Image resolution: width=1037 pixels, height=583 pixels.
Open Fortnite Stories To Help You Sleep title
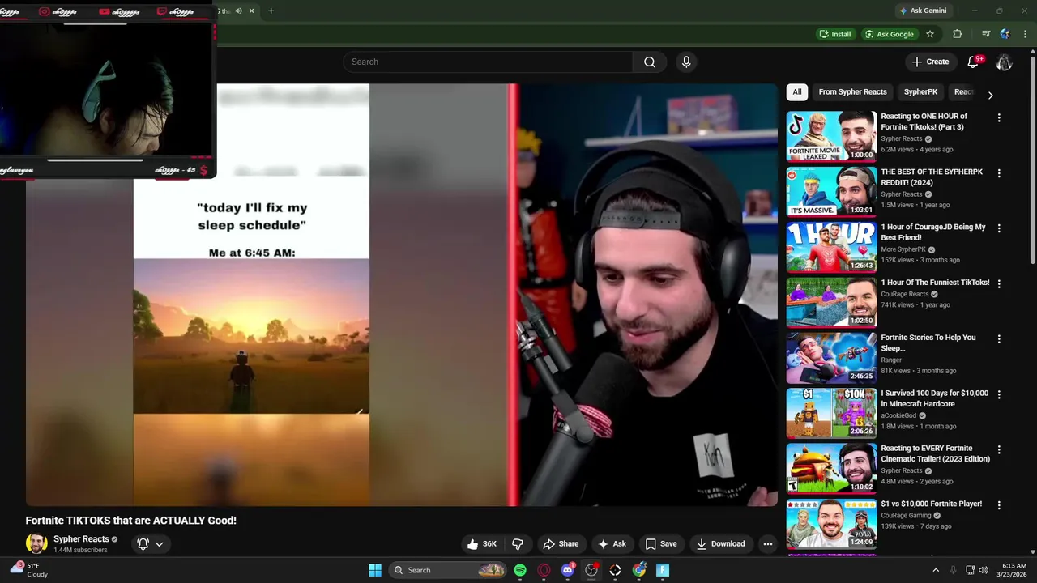pyautogui.click(x=928, y=343)
